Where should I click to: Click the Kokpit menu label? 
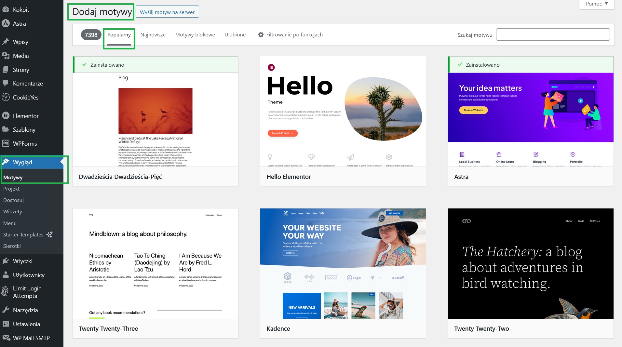(x=21, y=9)
